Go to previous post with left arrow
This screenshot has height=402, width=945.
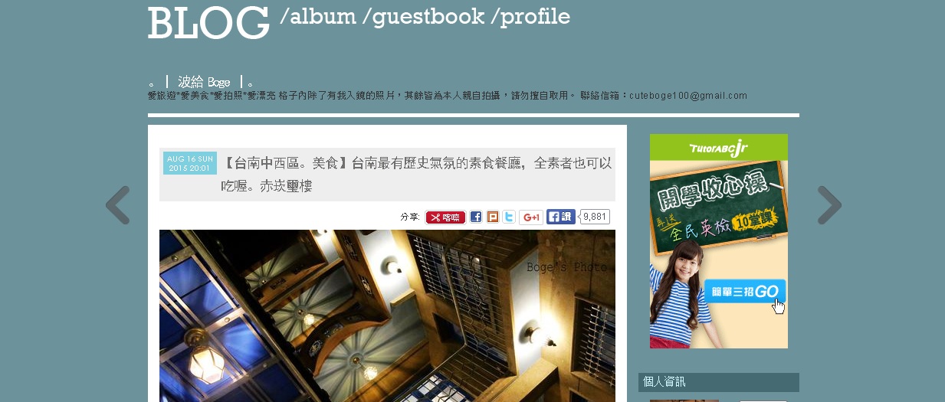click(117, 205)
